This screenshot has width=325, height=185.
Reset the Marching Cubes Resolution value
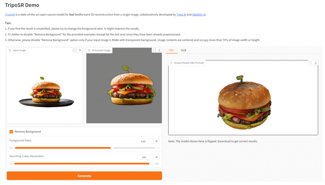coord(156,157)
